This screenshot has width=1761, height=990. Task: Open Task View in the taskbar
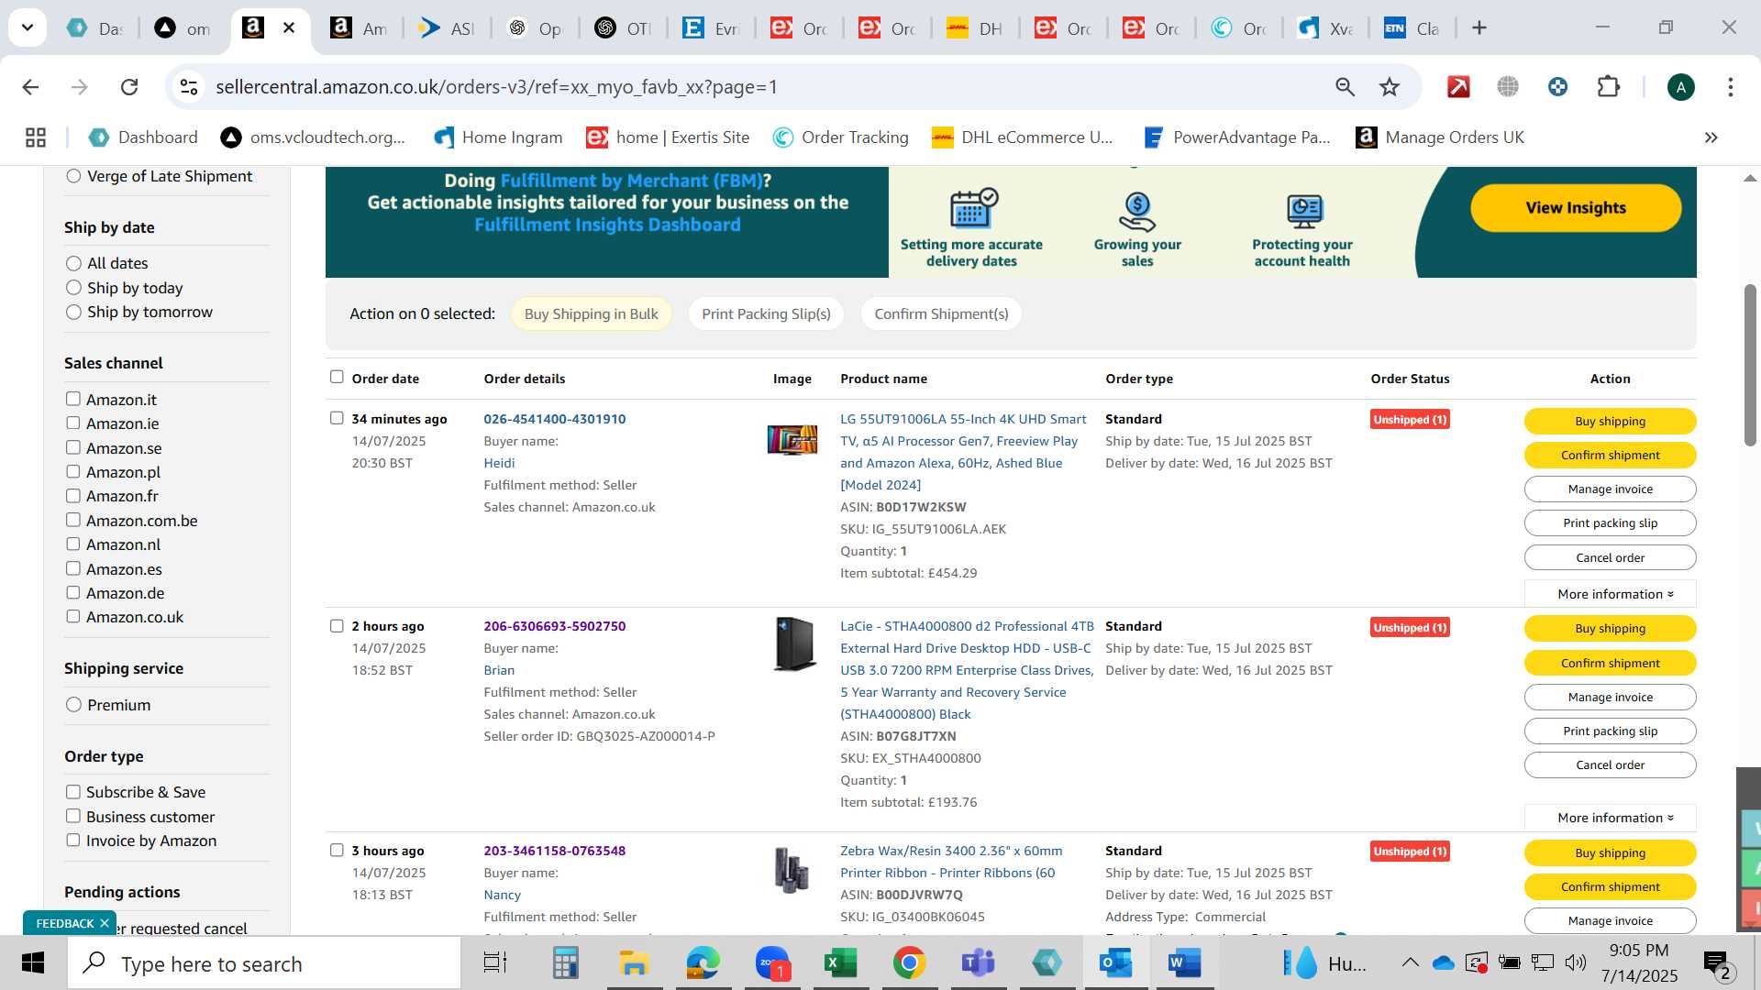pos(495,963)
